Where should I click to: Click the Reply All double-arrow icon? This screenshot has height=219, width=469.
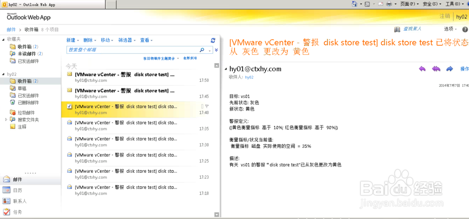(436, 69)
